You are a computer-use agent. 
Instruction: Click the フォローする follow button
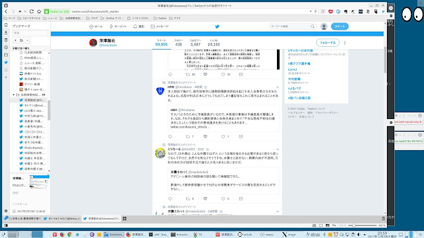click(327, 42)
